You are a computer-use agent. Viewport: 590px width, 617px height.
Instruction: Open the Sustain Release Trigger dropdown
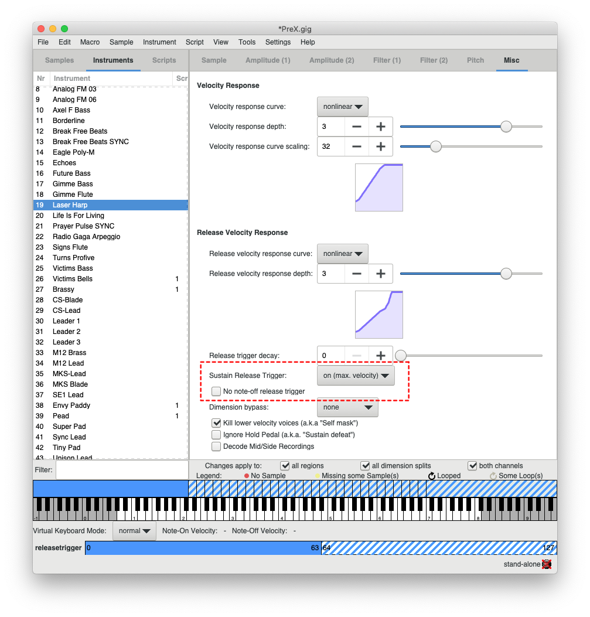pos(356,376)
